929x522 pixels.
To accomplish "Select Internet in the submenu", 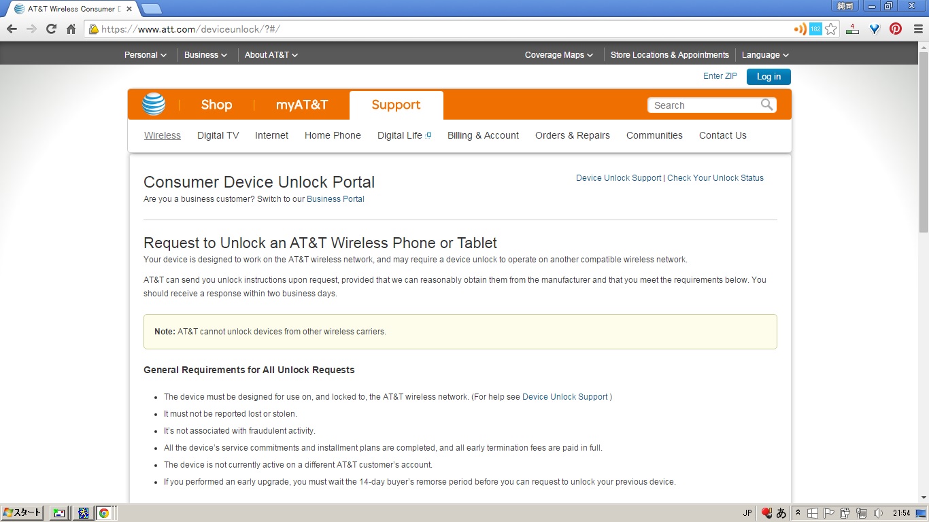I will point(272,135).
